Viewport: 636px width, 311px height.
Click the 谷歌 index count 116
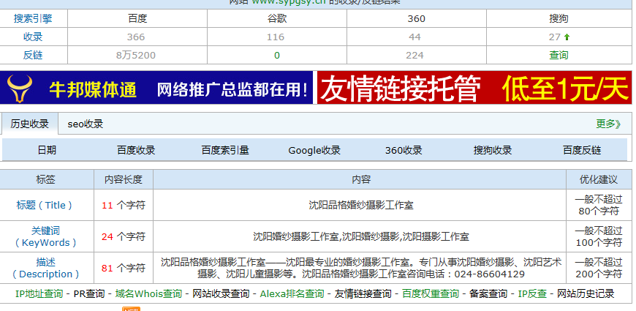click(276, 37)
